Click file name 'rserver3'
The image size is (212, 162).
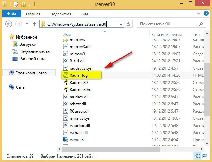pos(76,140)
